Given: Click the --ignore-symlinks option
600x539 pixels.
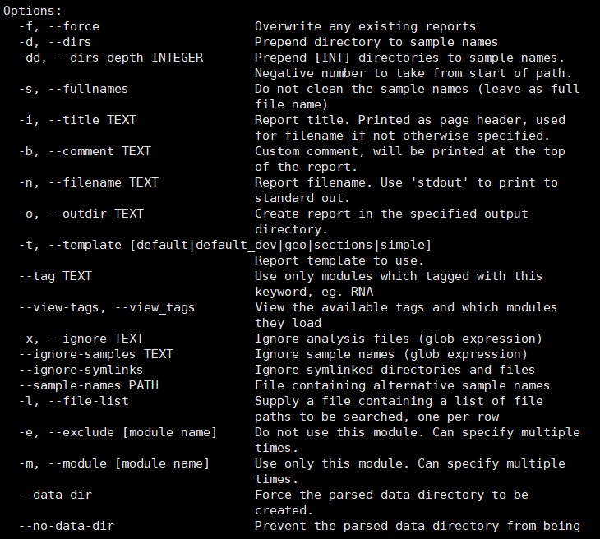Looking at the screenshot, I should [81, 370].
